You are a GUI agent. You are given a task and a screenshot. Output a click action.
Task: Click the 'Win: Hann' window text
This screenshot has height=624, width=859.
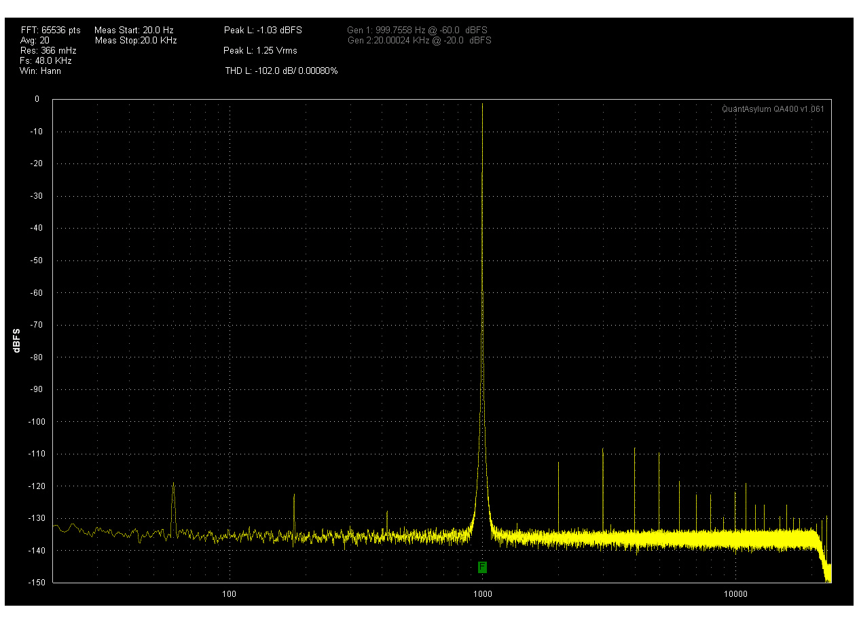[x=40, y=71]
